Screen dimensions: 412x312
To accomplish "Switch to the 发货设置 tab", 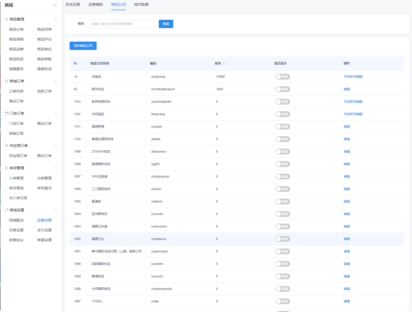I will 73,4.
